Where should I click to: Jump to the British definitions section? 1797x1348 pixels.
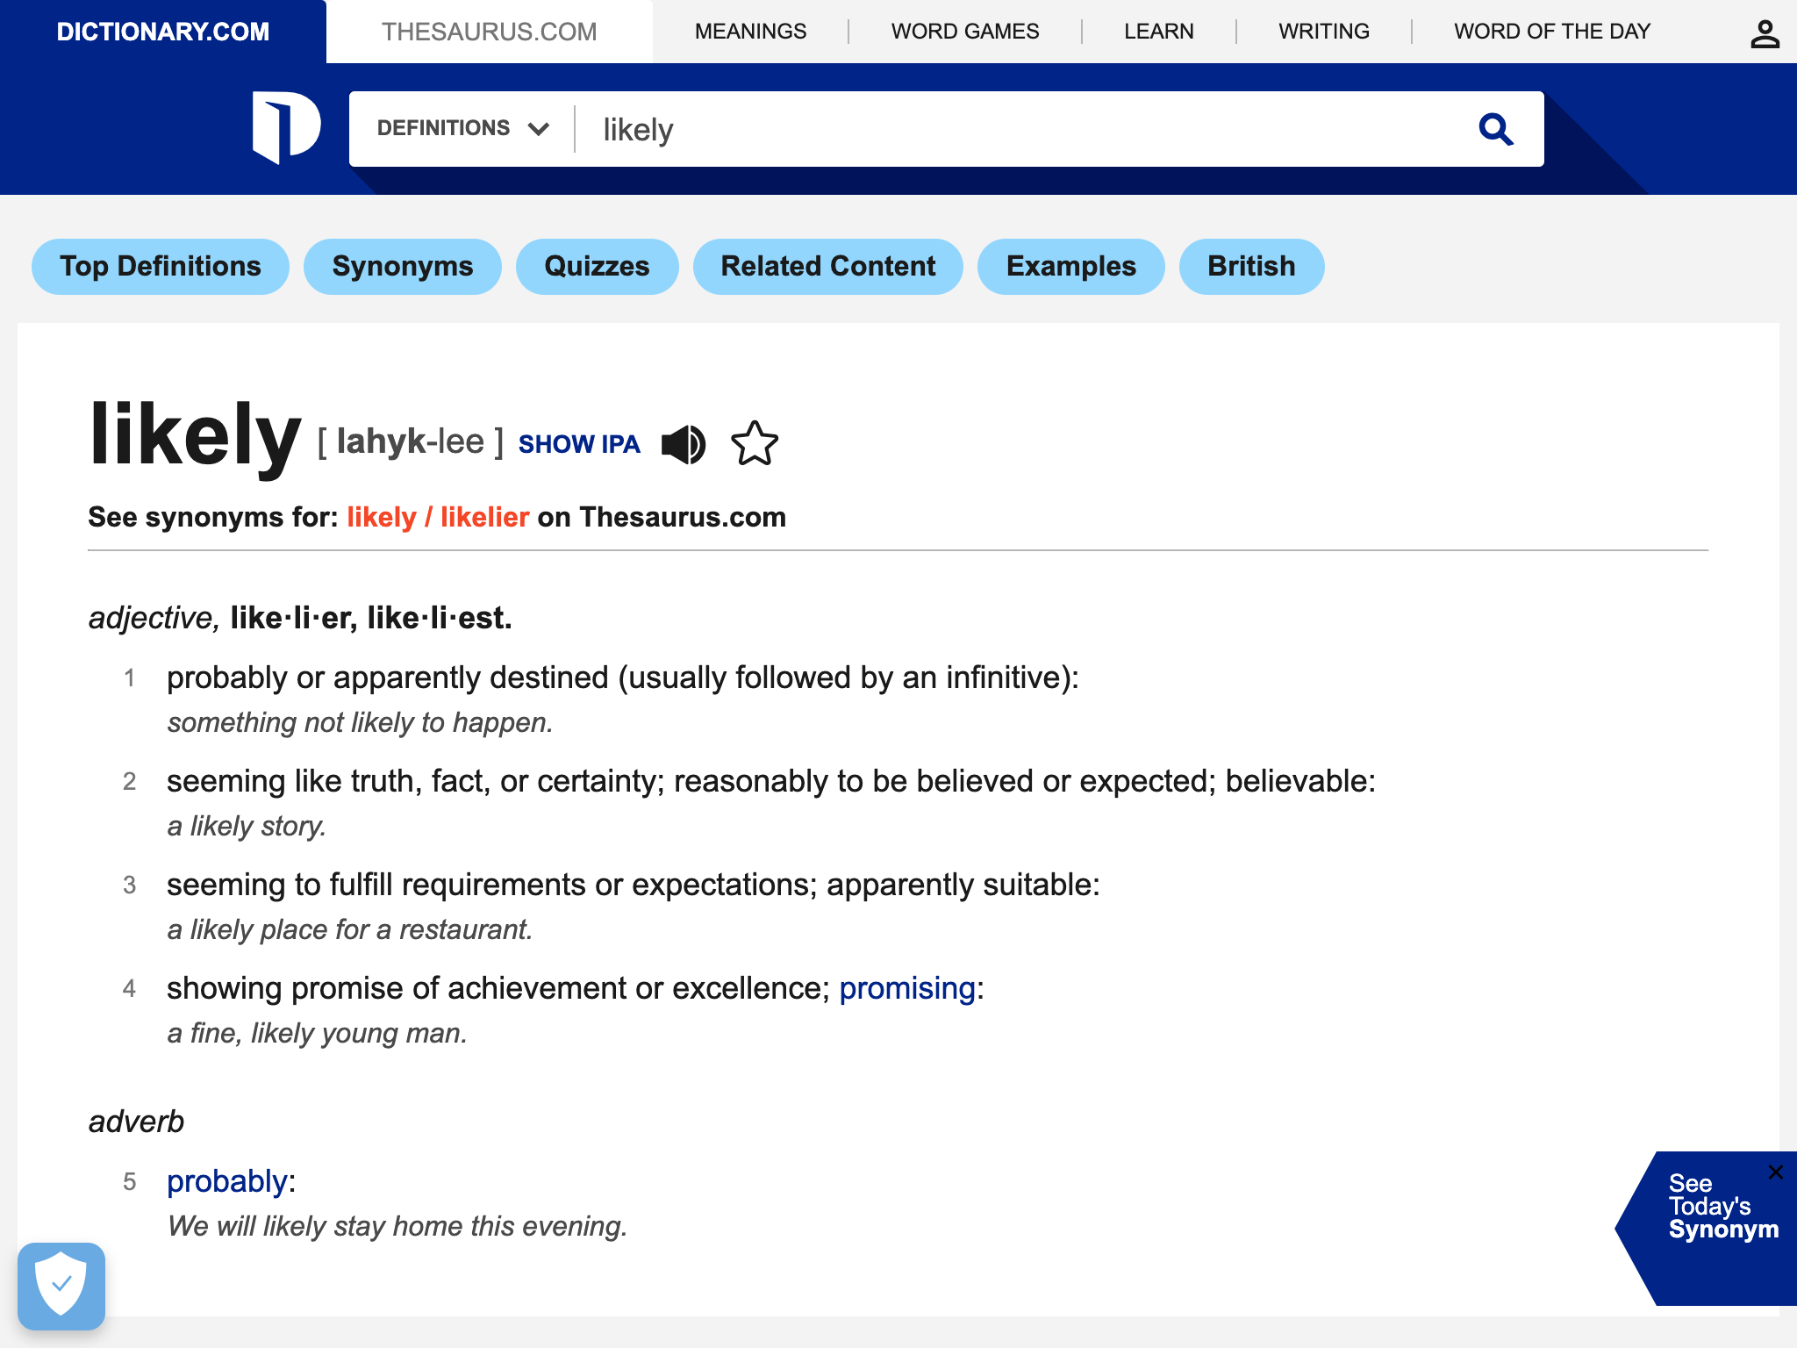click(1251, 267)
